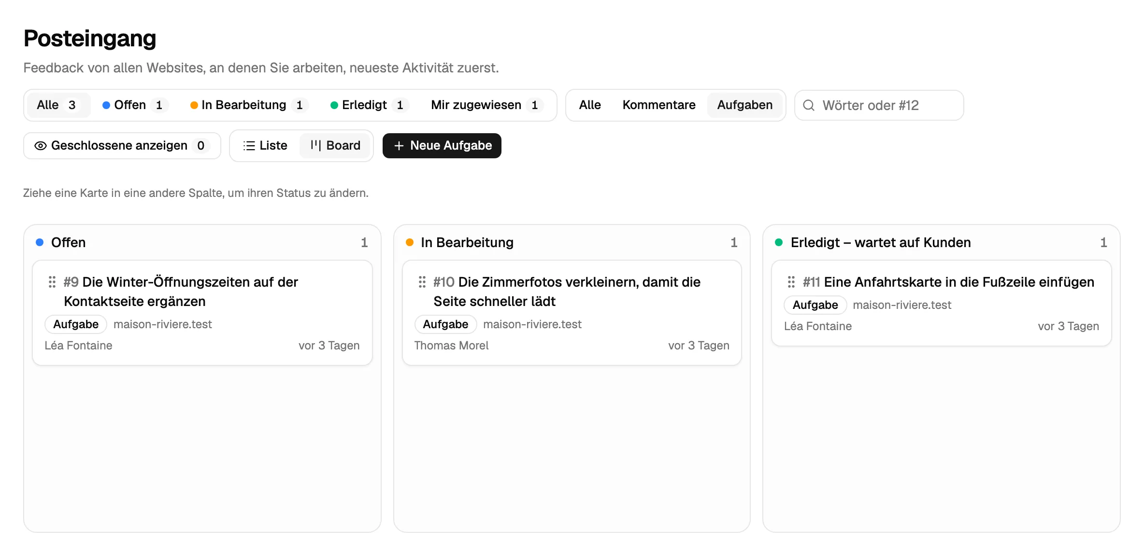
Task: Switch to Liste view
Action: coord(265,146)
